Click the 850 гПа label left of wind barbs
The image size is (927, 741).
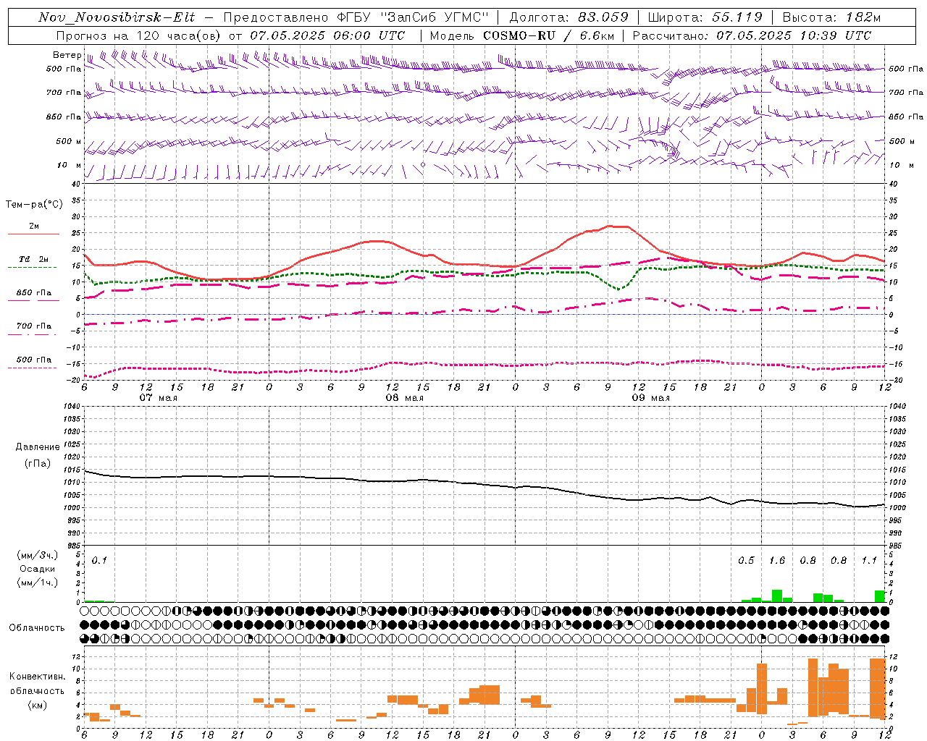tap(64, 117)
